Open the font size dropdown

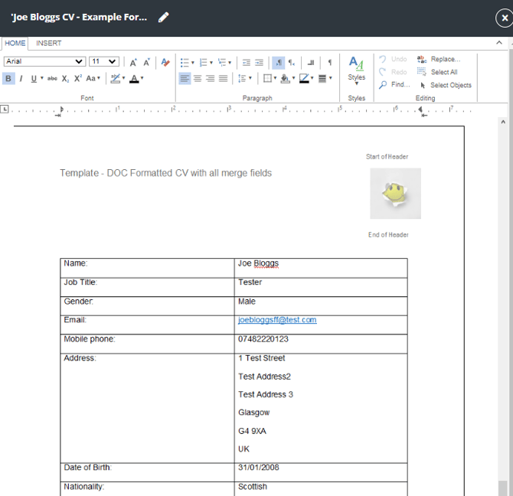[x=104, y=61]
